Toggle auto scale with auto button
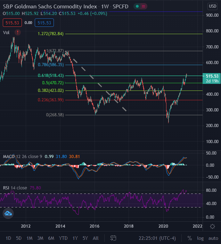 pyautogui.click(x=213, y=238)
